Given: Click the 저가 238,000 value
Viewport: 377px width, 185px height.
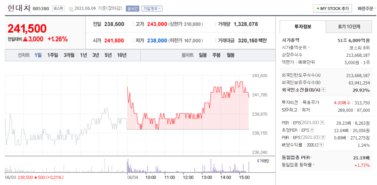Looking at the screenshot, I should point(157,41).
